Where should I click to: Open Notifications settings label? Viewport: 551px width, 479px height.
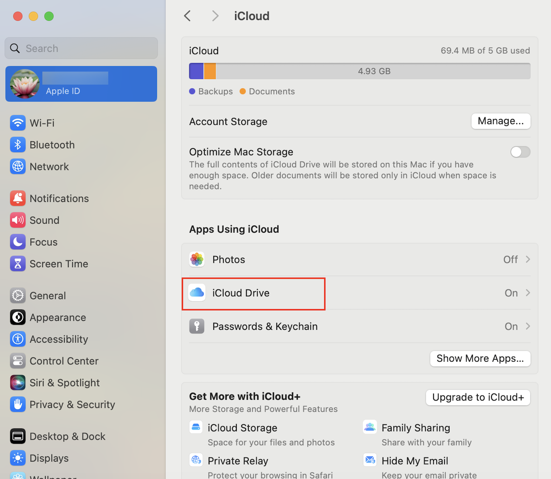[59, 198]
